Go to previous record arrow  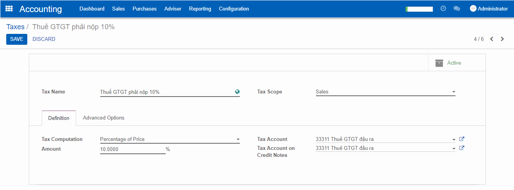coord(492,39)
